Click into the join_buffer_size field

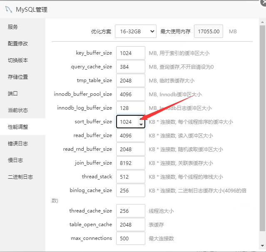[130, 163]
